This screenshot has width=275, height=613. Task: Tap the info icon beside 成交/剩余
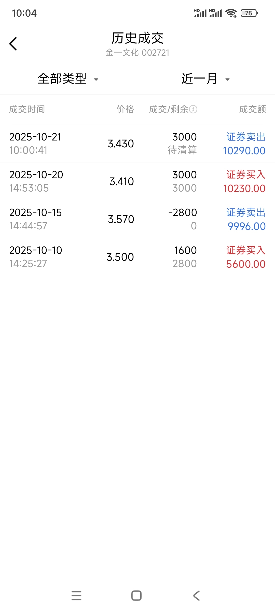193,109
